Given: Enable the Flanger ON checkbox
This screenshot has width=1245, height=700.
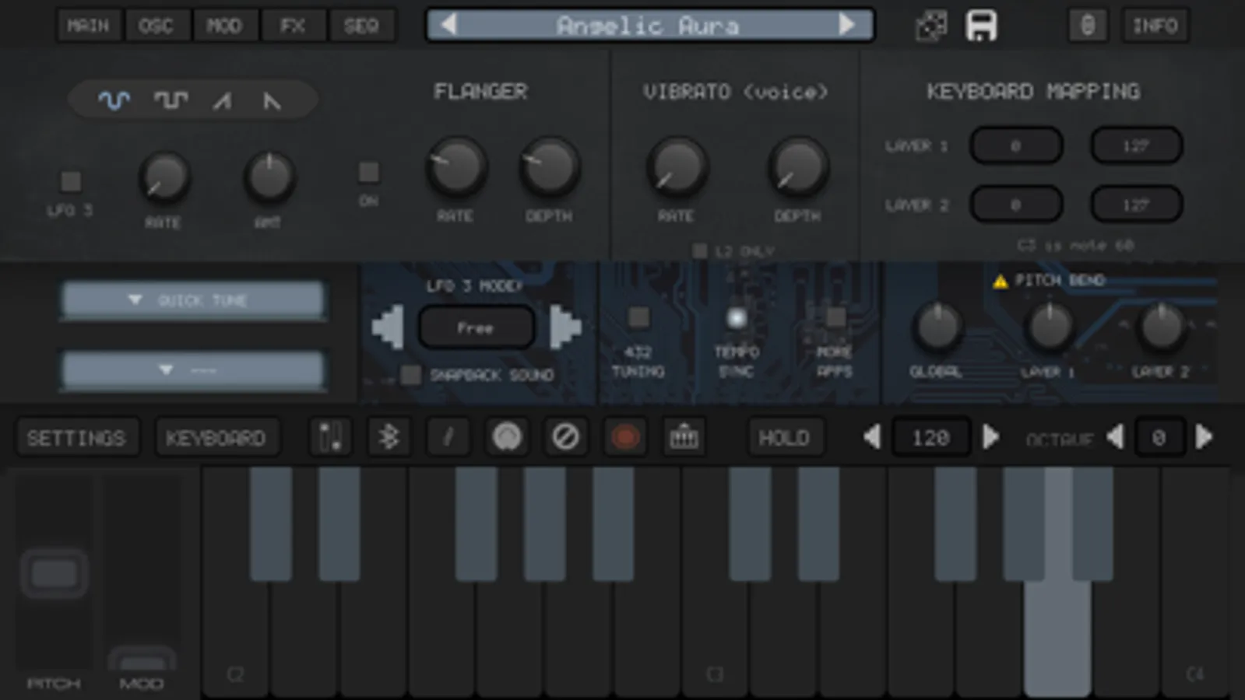Looking at the screenshot, I should click(x=368, y=172).
